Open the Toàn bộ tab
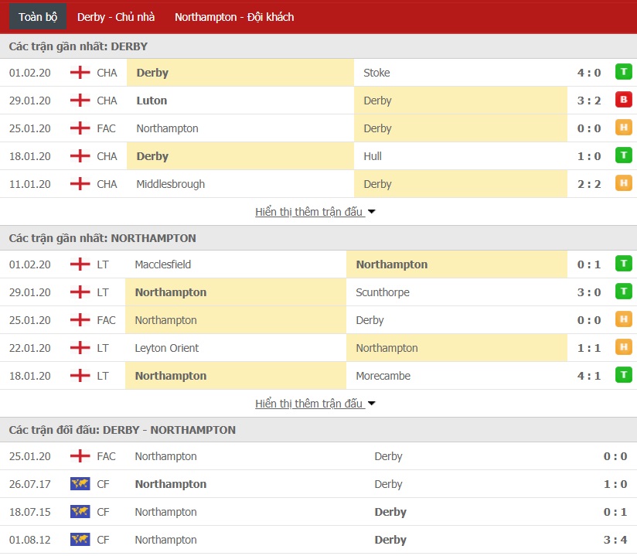 pyautogui.click(x=38, y=17)
